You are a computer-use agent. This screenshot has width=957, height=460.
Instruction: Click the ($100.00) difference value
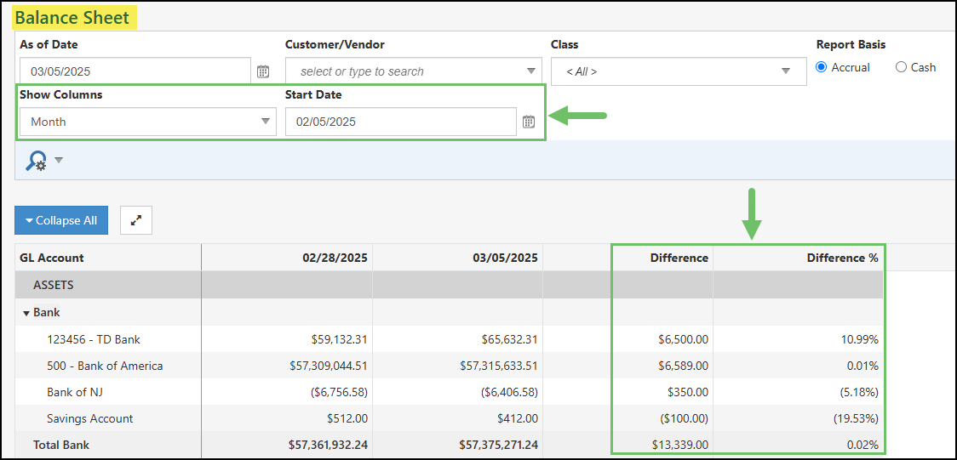[685, 418]
